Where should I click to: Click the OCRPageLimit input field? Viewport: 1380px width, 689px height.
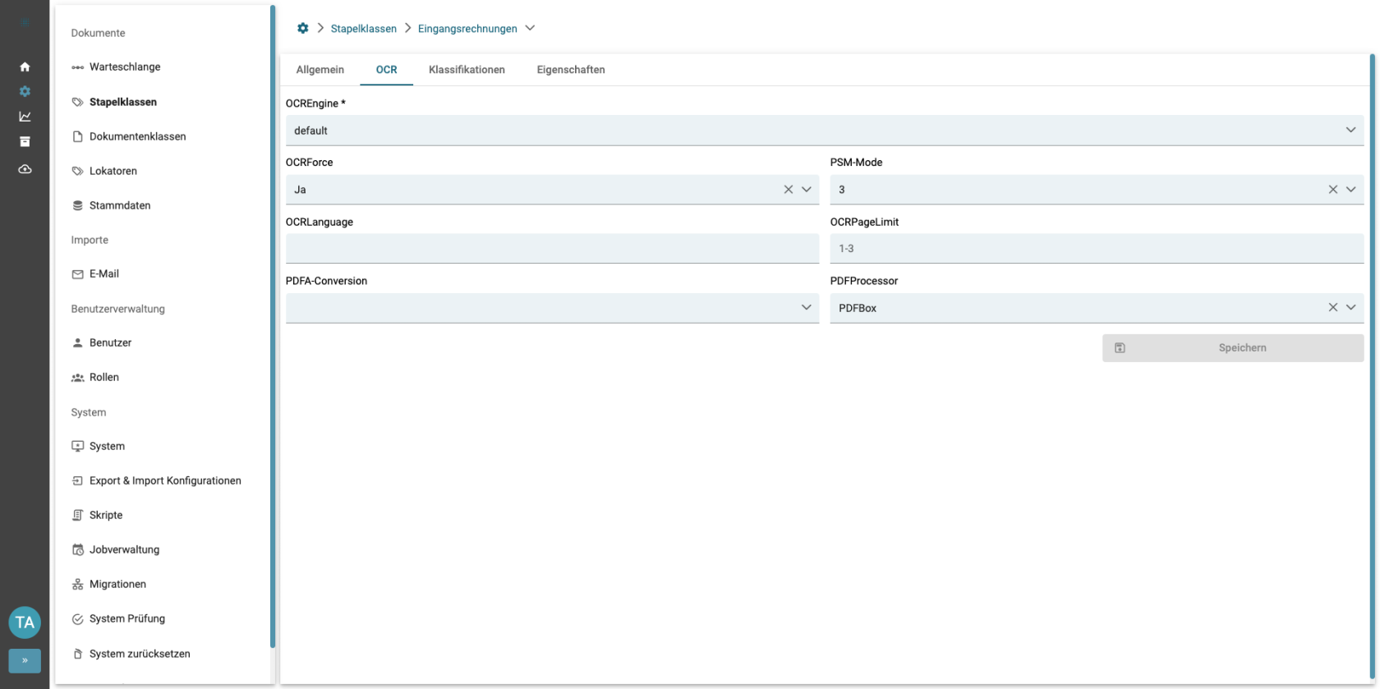[x=1097, y=249]
